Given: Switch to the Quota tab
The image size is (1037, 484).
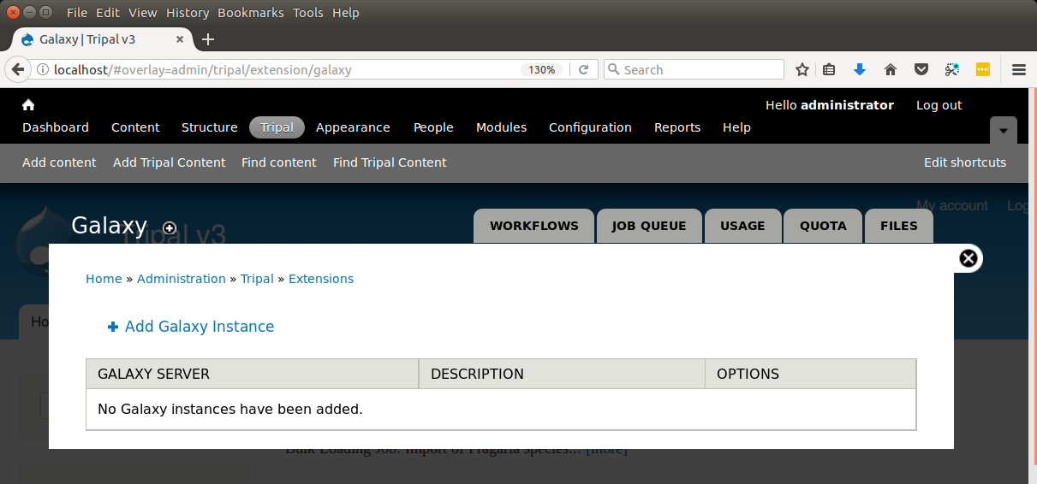Looking at the screenshot, I should [823, 227].
